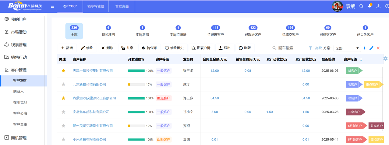This screenshot has width=389, height=145.
Task: Open the notification bell icon
Action: (370, 6)
